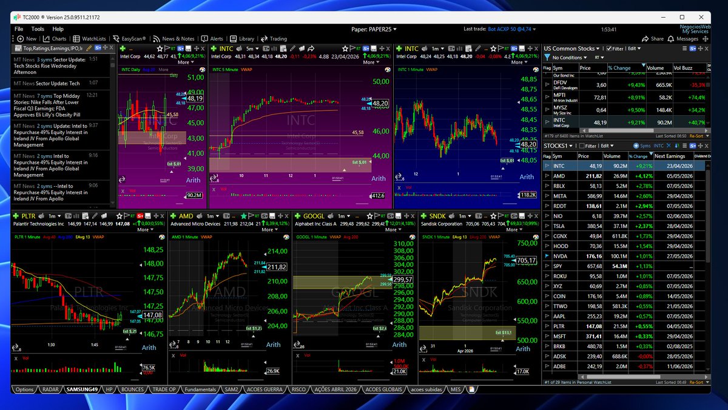
Task: Toggle Arith scale on SNDK chart
Action: click(522, 348)
